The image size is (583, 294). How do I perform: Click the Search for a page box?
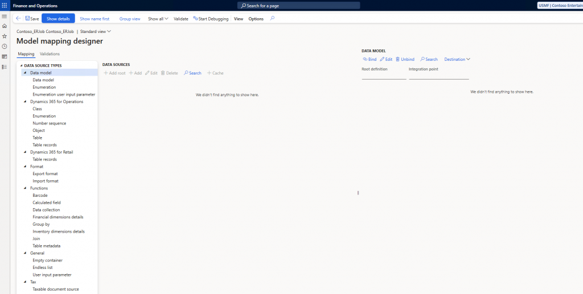pos(298,5)
